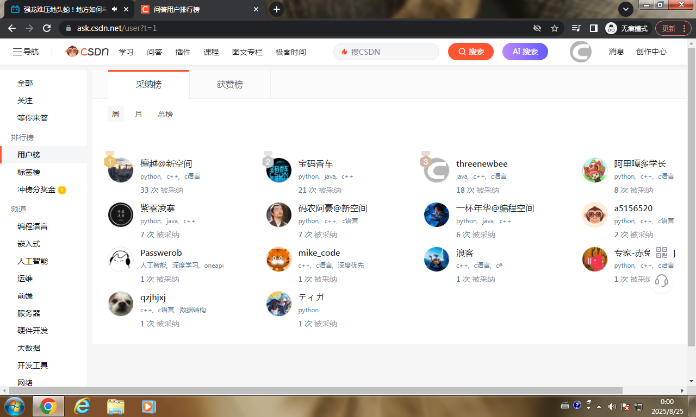Open the grey user profile avatar
This screenshot has height=417, width=696.
581,52
